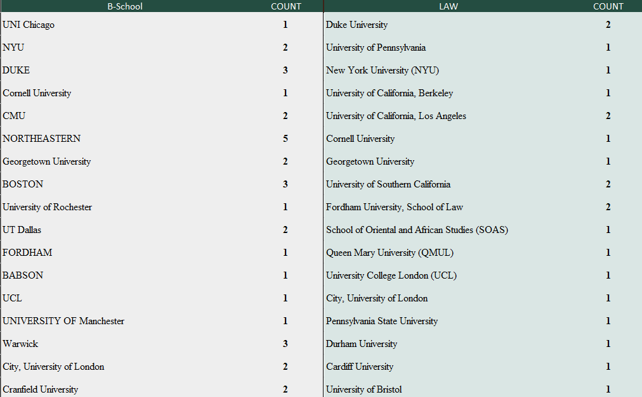
Task: Click count 2 next to Cranfield University
Action: click(285, 389)
